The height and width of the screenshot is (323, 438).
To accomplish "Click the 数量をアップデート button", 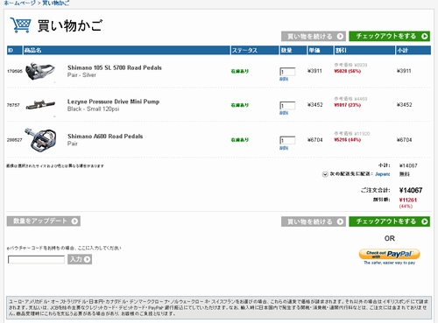I will (44, 221).
